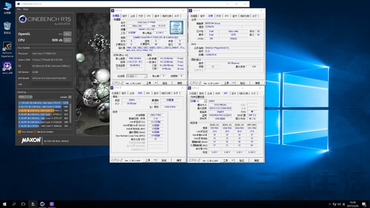This screenshot has width=370, height=208.
Task: Click title bar icon of CPU-Z memory window
Action: 112,88
